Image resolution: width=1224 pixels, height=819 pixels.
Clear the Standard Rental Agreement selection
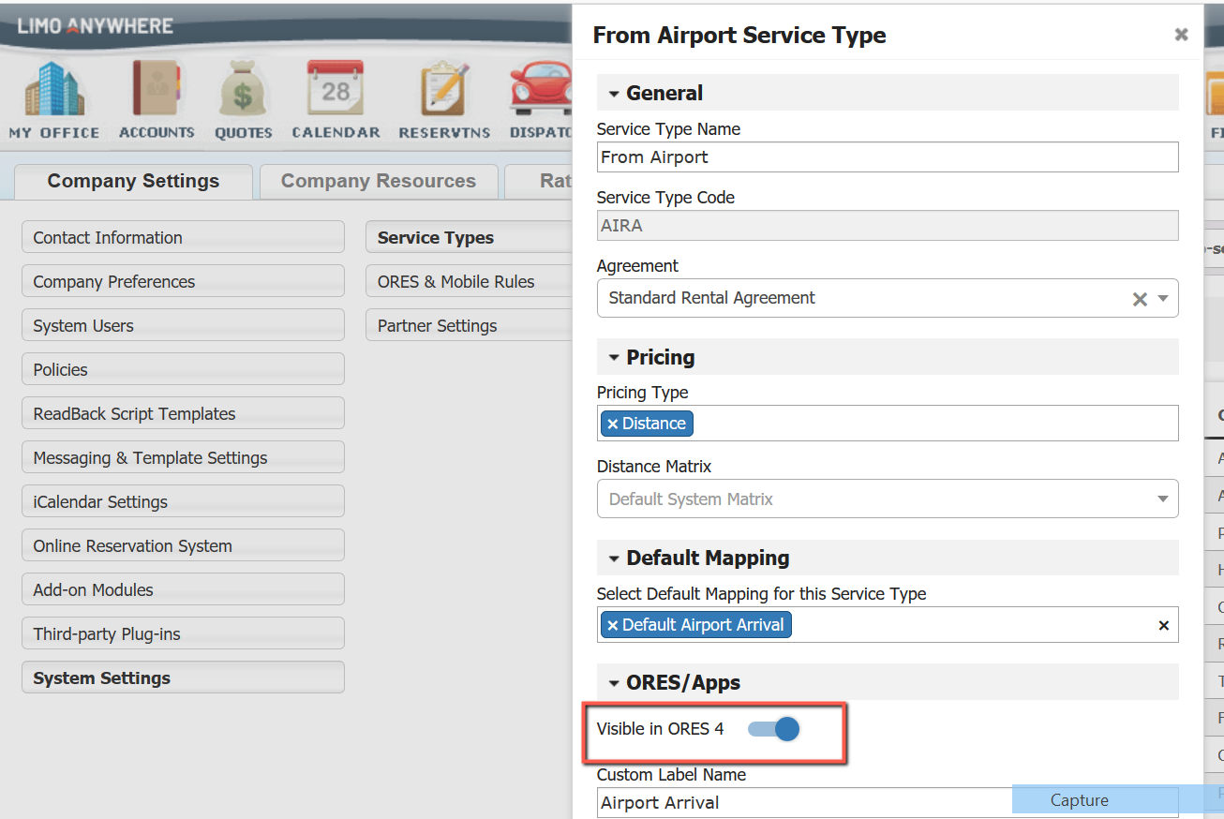1140,299
